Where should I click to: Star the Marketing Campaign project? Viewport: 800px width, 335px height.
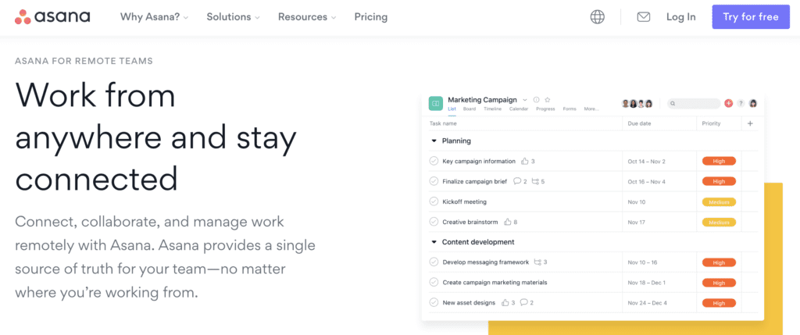548,100
